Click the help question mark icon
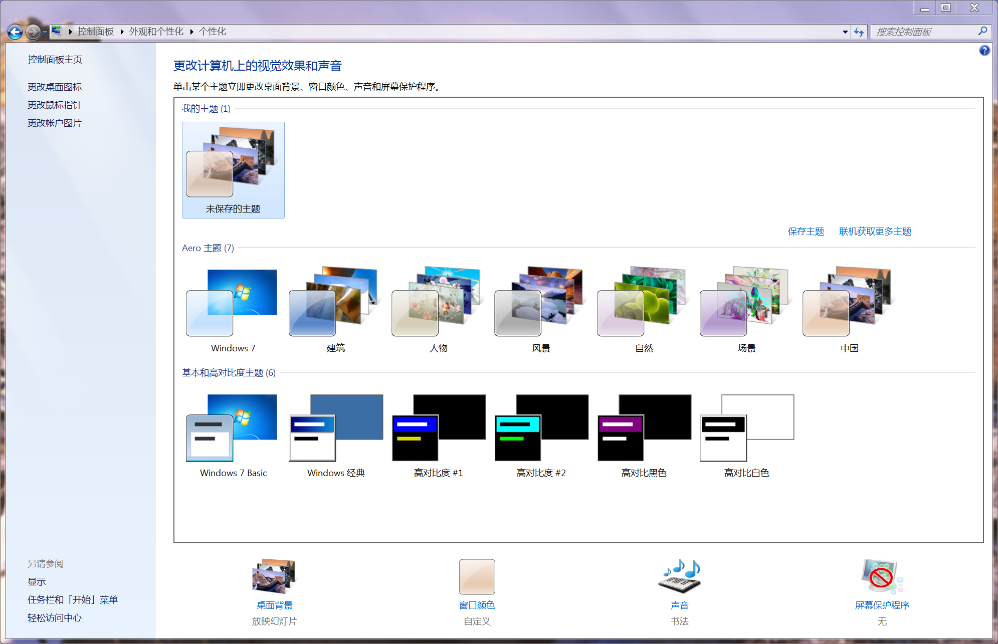Viewport: 998px width, 644px height. 984,51
